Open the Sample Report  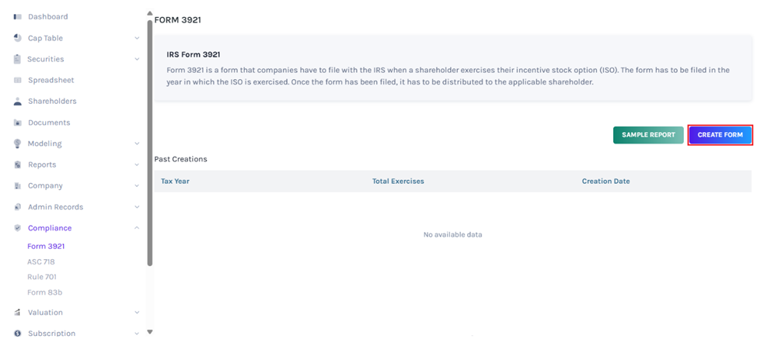[648, 135]
